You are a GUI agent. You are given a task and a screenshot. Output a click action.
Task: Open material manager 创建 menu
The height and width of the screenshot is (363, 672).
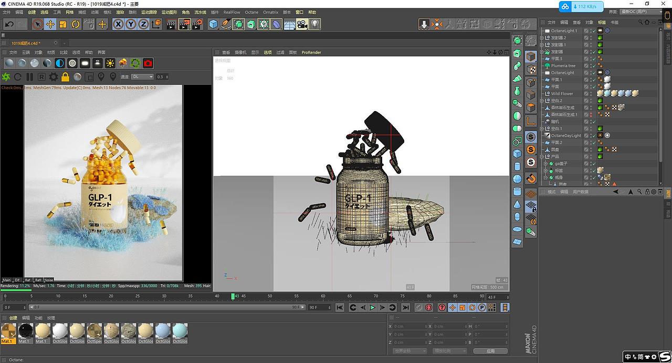coord(13,318)
